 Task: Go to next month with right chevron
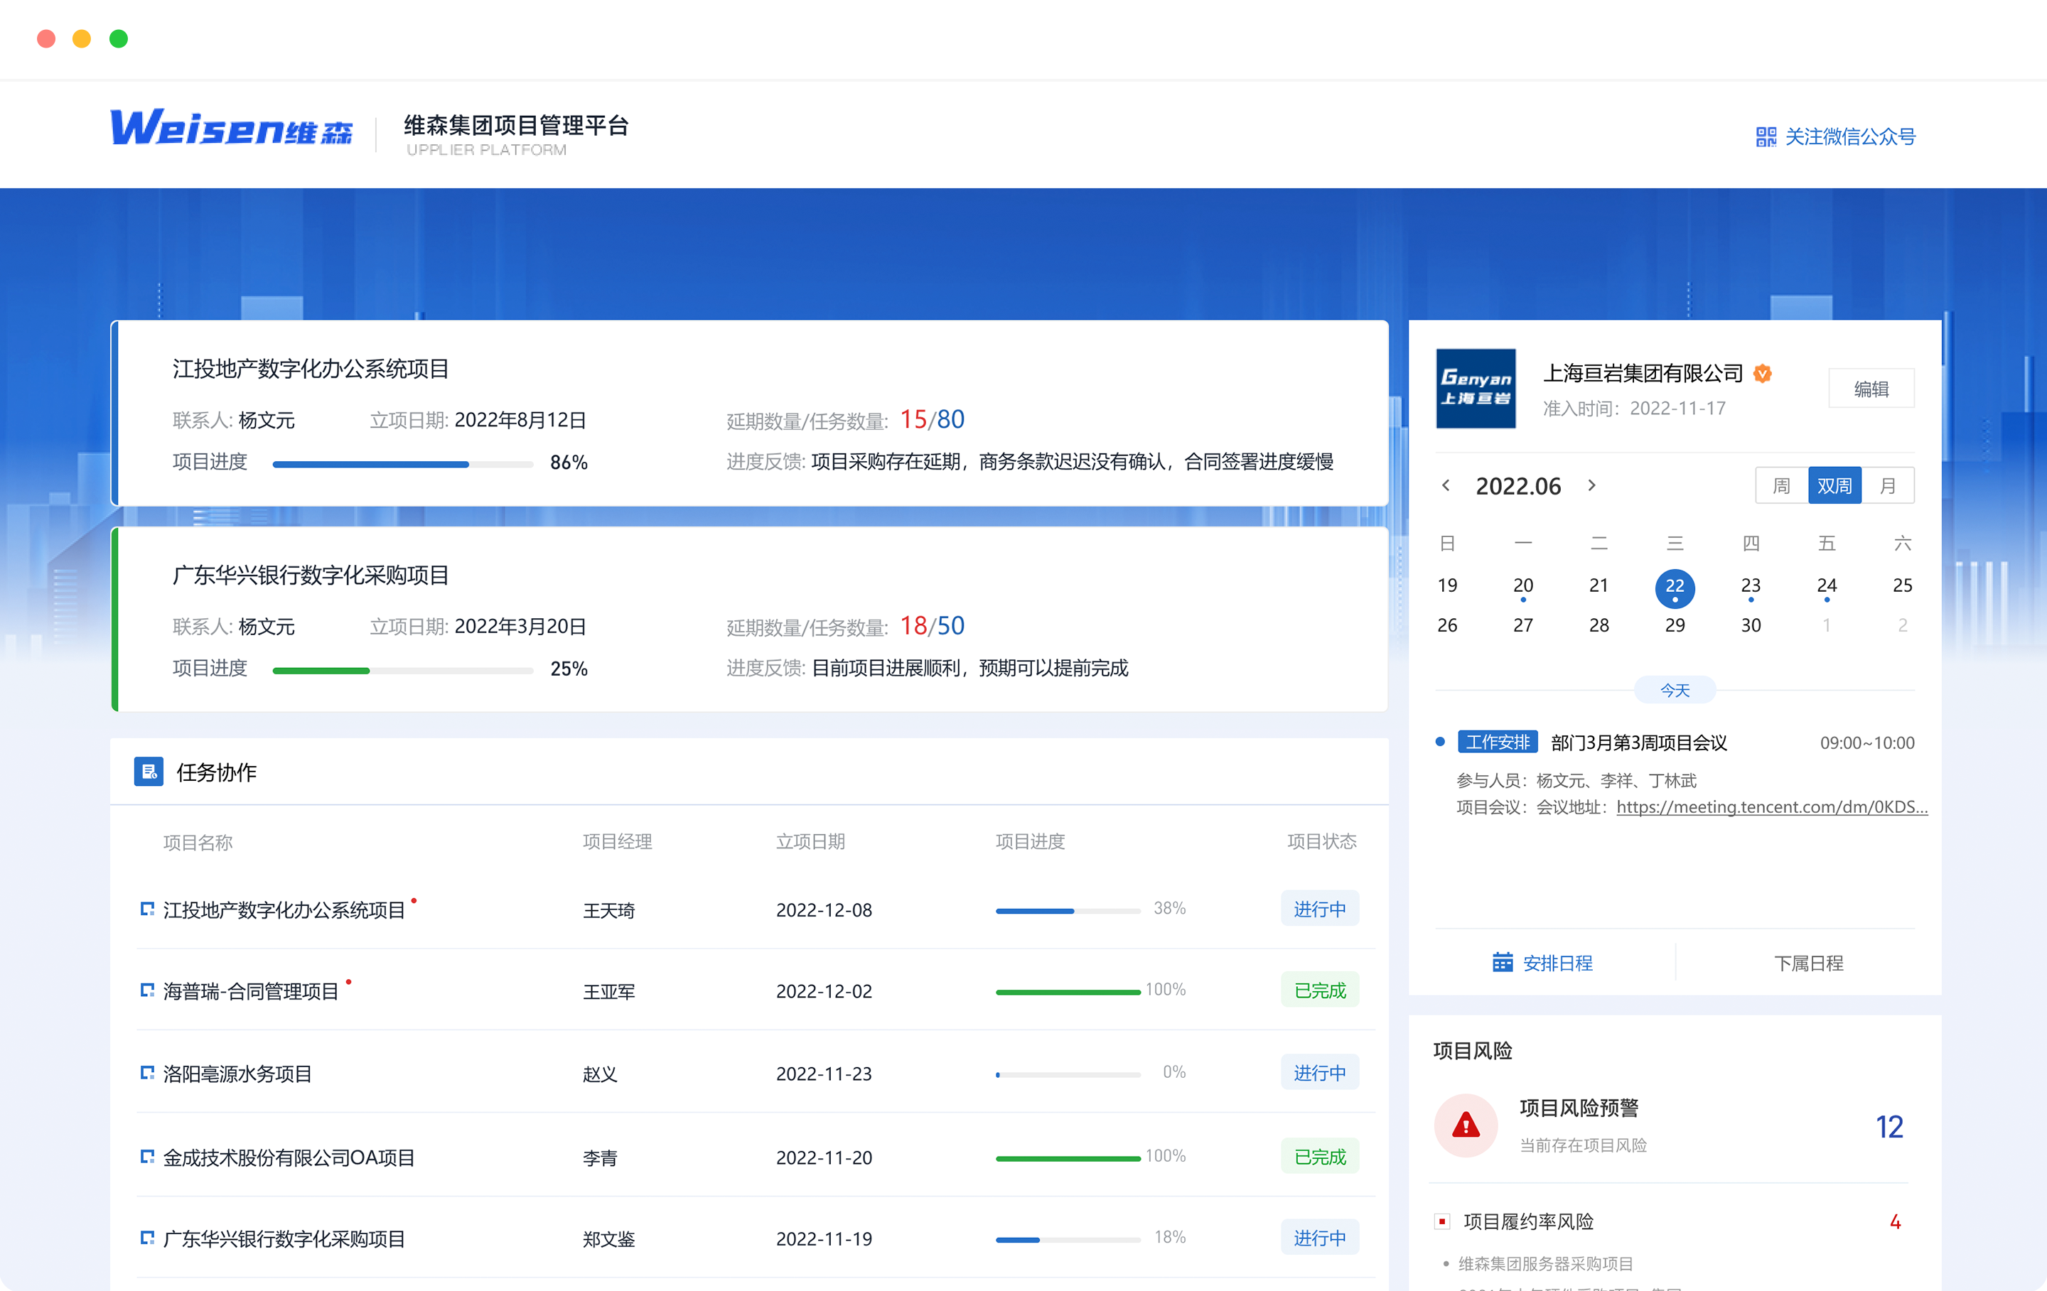click(1591, 485)
